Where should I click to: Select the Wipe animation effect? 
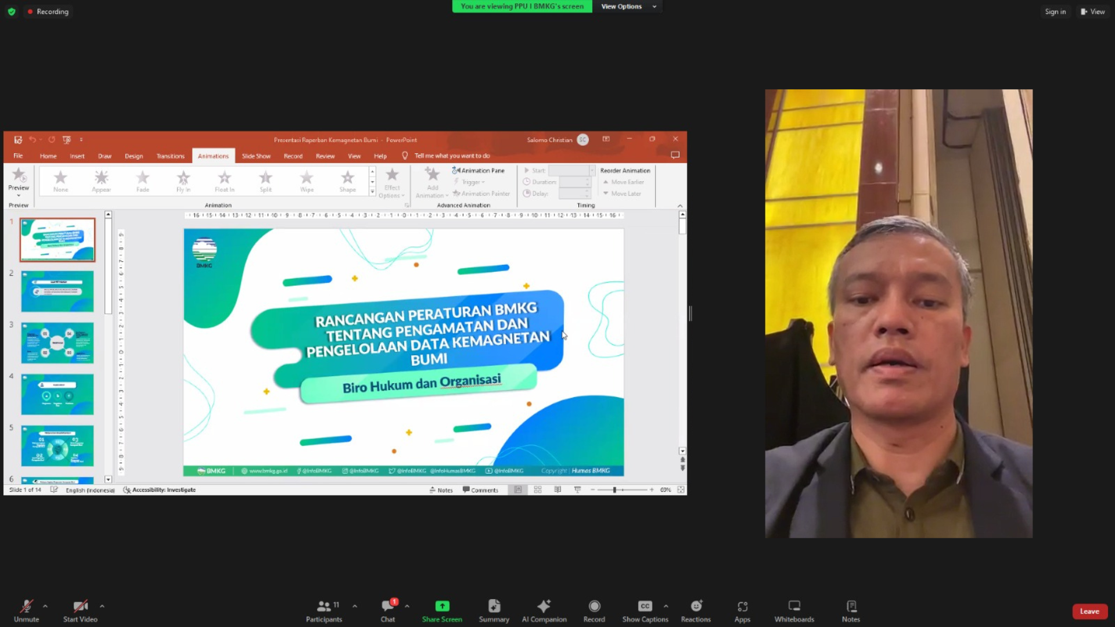click(x=307, y=181)
